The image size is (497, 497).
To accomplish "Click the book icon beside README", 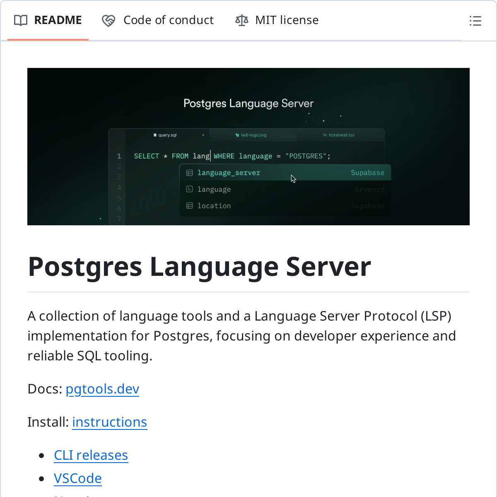I will coord(21,20).
